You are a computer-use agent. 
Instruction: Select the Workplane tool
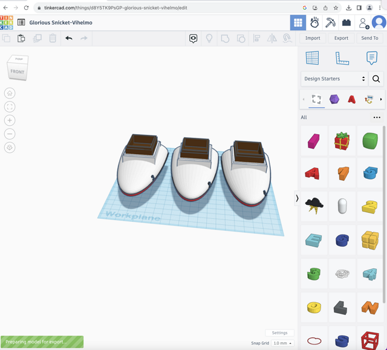coord(312,58)
